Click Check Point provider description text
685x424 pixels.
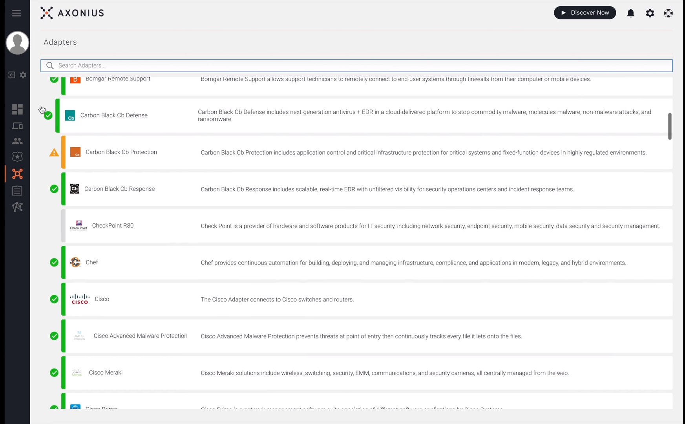point(430,226)
